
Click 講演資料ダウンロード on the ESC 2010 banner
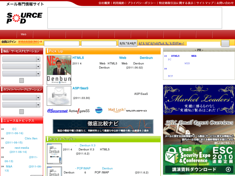point(194,170)
